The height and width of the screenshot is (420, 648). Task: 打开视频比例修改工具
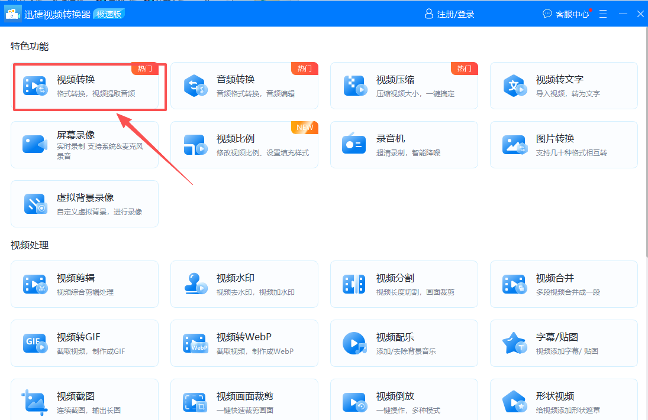pyautogui.click(x=244, y=145)
